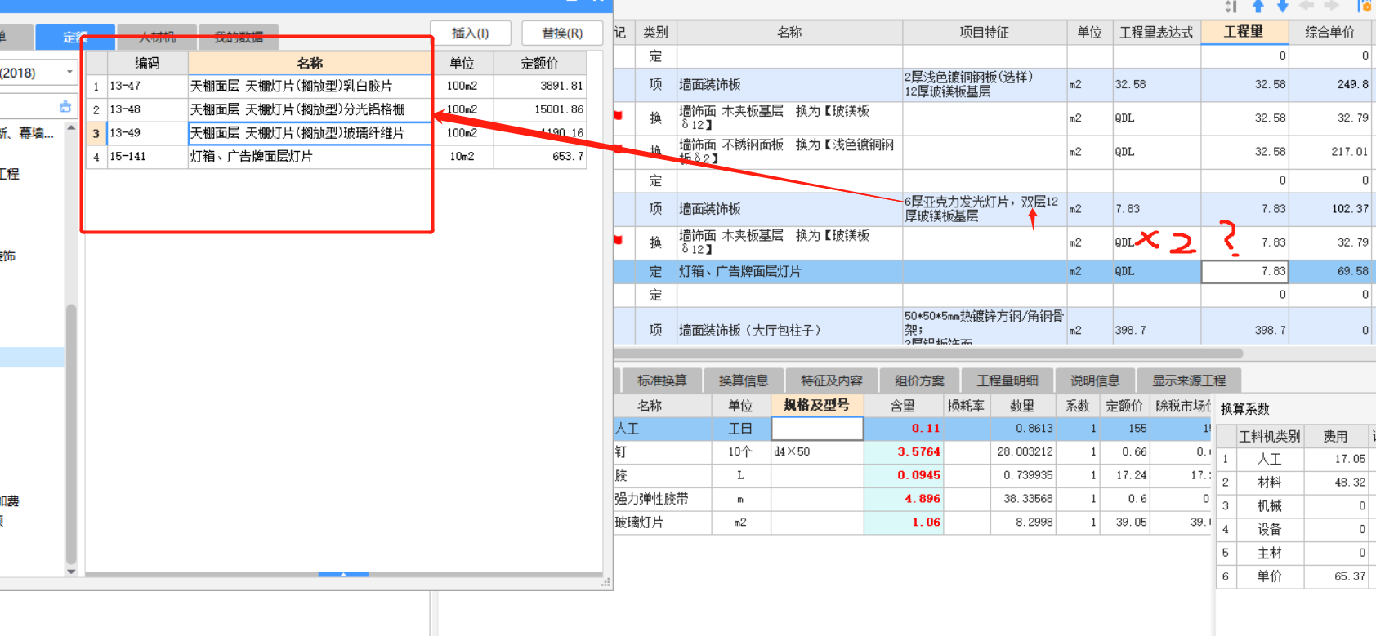The height and width of the screenshot is (636, 1376).
Task: Click the d4×50 specification cell
Action: [x=817, y=451]
